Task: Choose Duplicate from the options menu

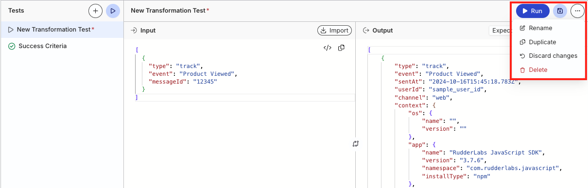Action: point(542,42)
